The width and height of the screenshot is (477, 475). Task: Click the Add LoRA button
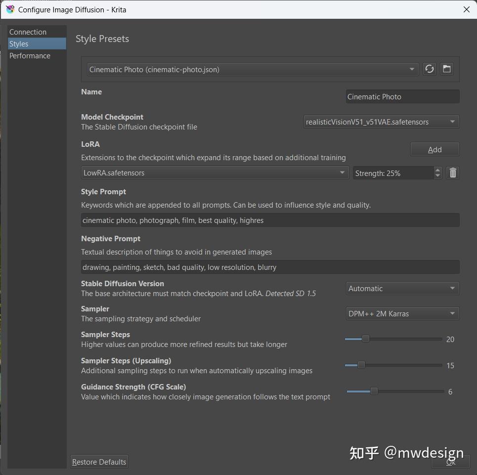[x=434, y=150]
